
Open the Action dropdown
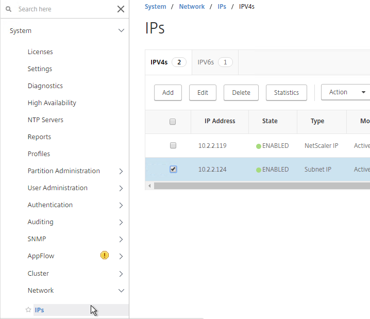pos(345,92)
